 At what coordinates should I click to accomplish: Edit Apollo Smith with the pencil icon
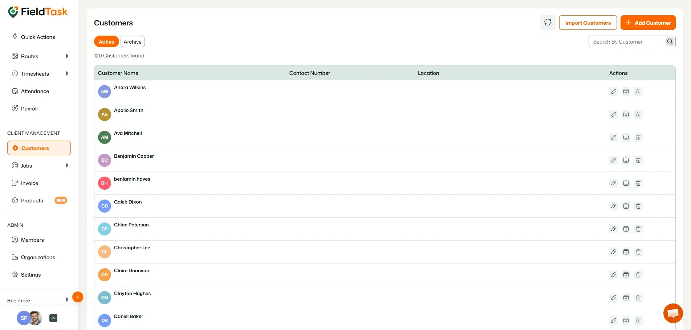[614, 114]
